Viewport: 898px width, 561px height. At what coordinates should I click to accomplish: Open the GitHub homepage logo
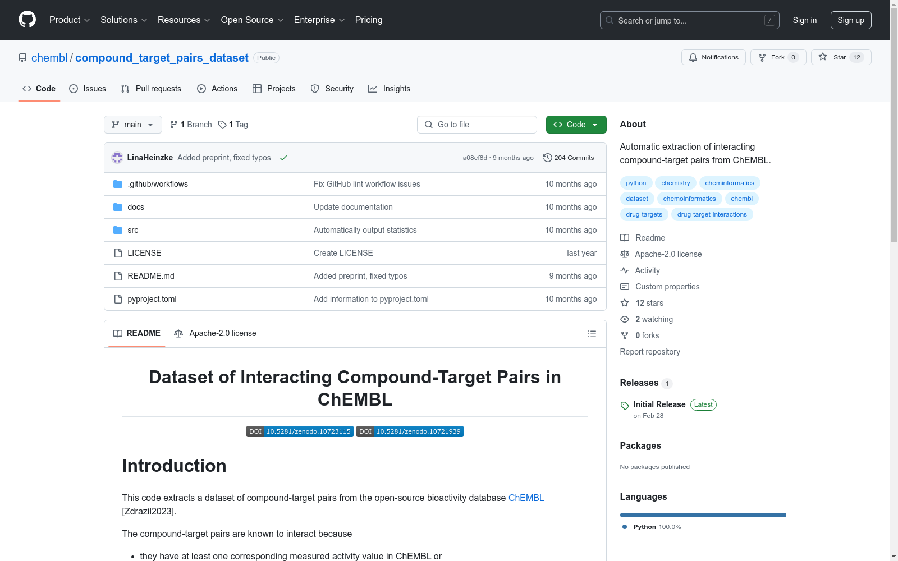pyautogui.click(x=27, y=20)
